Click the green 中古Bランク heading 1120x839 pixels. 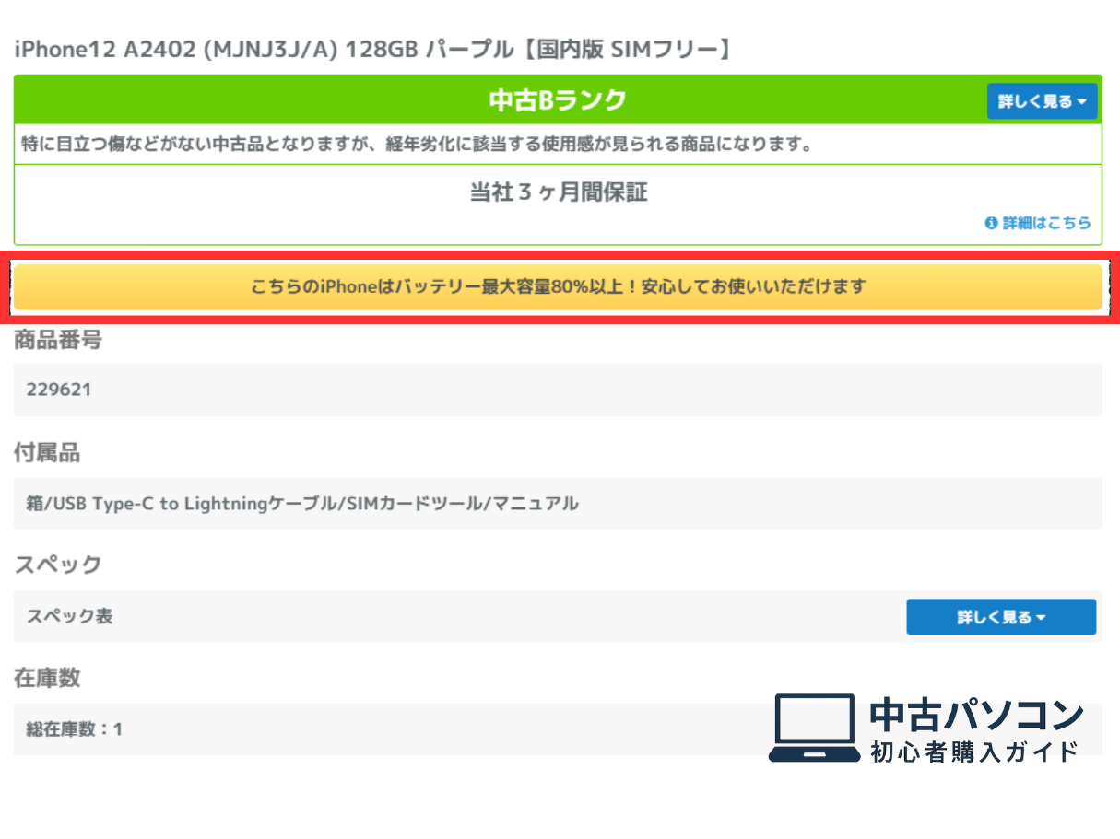[x=557, y=100]
